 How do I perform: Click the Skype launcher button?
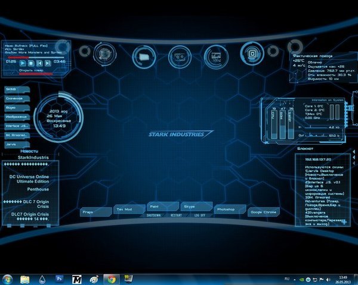pyautogui.click(x=190, y=206)
